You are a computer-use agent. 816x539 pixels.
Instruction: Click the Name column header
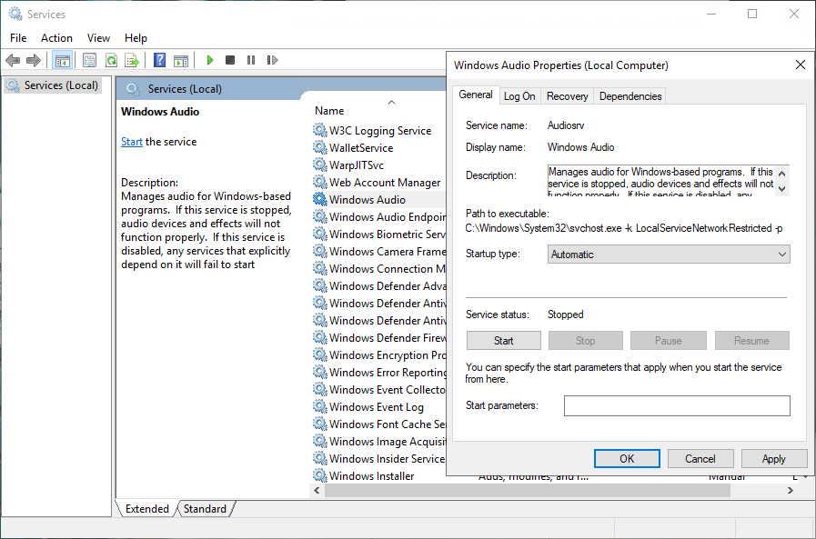329,110
